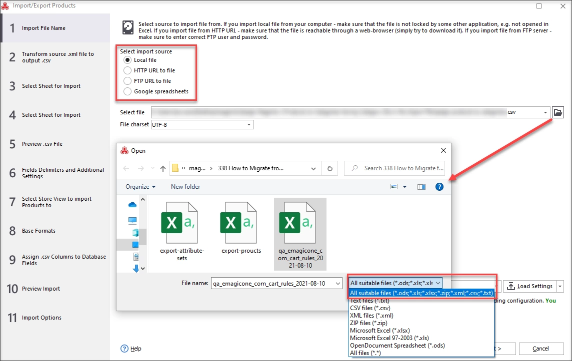Go to step 5 Preview .csv File
This screenshot has height=361, width=572.
55,144
